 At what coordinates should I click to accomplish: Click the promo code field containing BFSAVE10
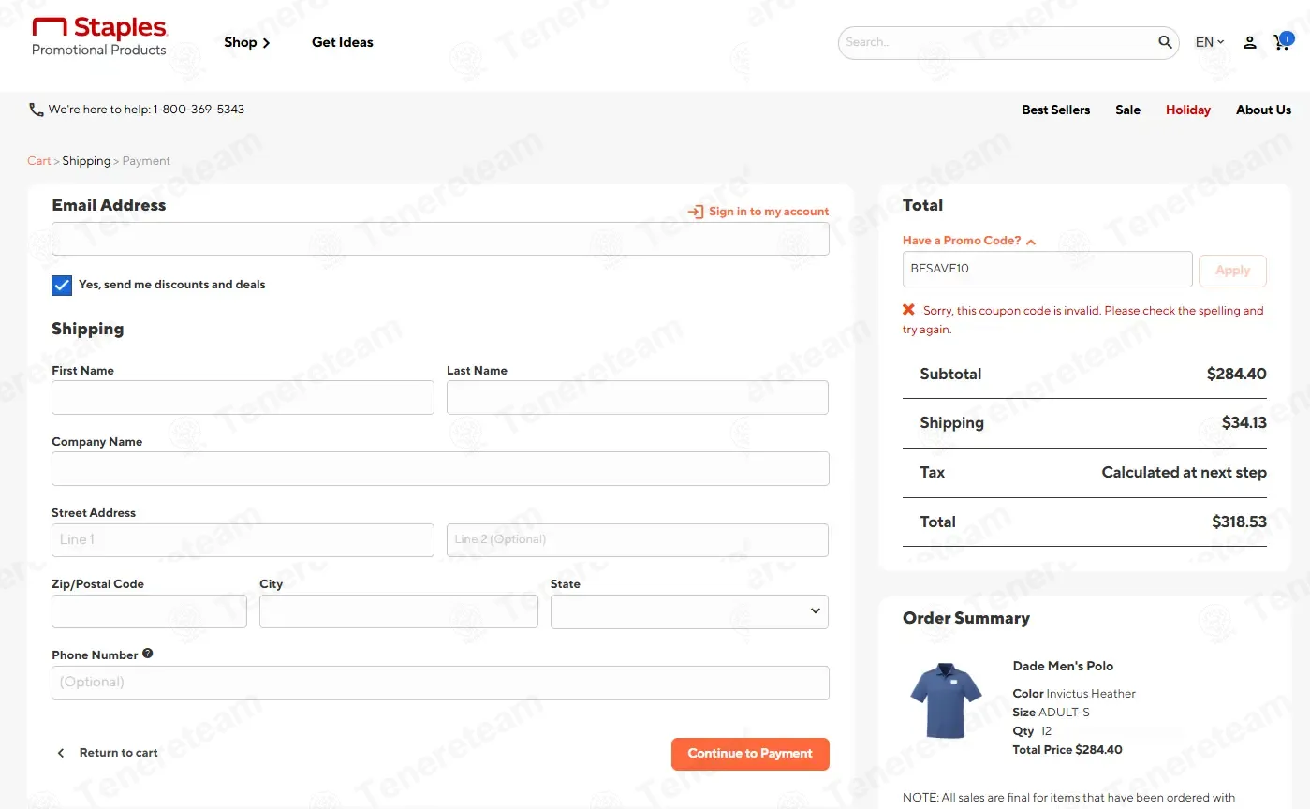pyautogui.click(x=1048, y=269)
